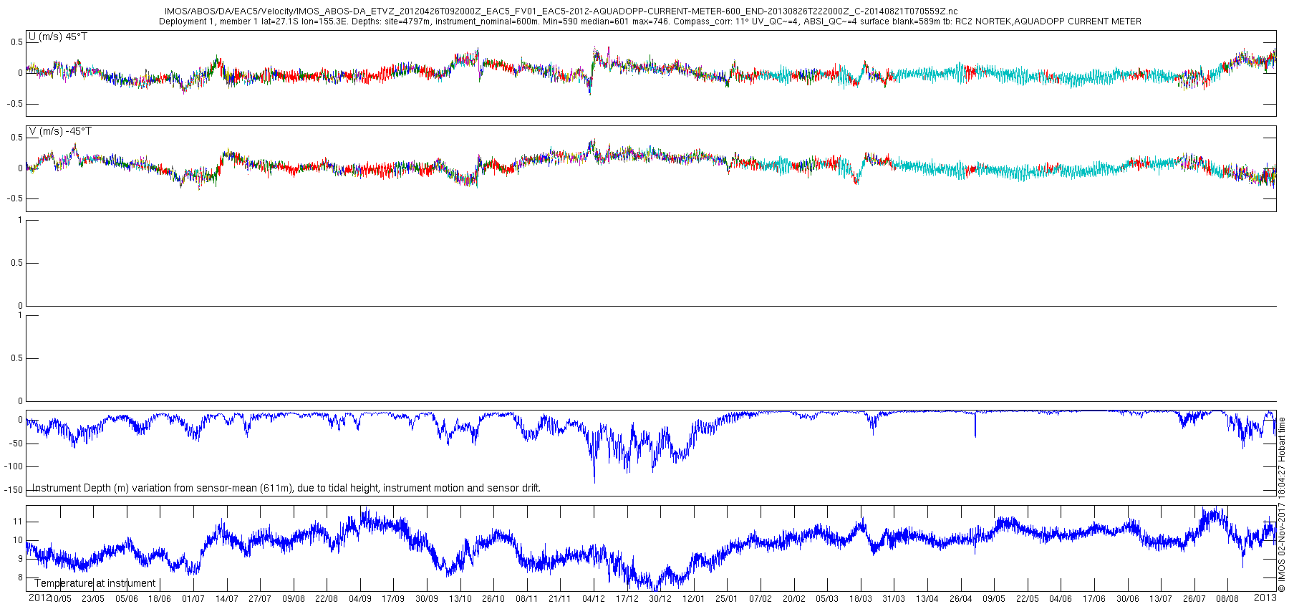
Task: Click the '-100' tick on depth axis
Action: 14,466
